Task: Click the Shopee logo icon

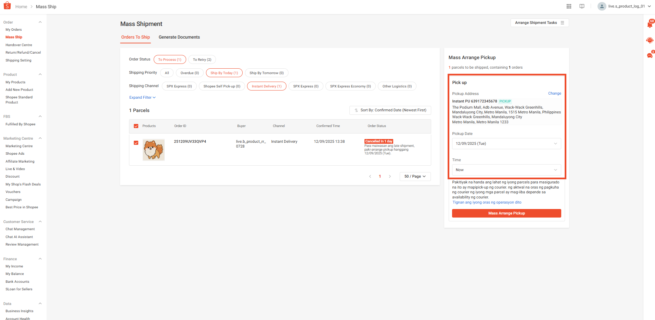Action: coord(7,6)
